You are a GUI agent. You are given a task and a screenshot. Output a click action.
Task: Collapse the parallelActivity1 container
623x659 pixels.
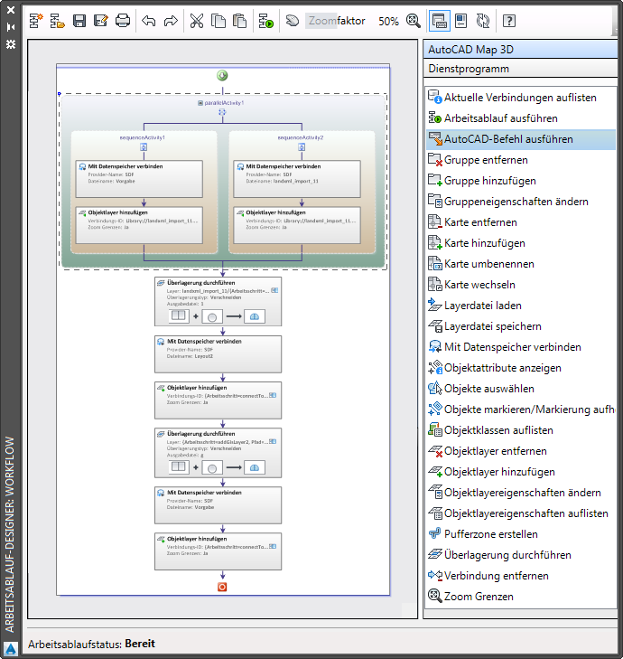tap(200, 103)
